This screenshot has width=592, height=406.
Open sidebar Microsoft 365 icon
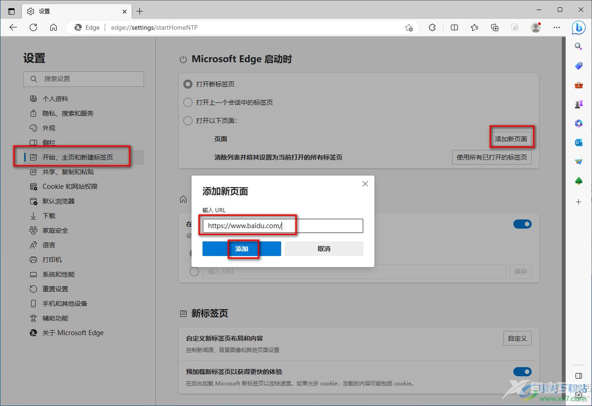[x=578, y=123]
